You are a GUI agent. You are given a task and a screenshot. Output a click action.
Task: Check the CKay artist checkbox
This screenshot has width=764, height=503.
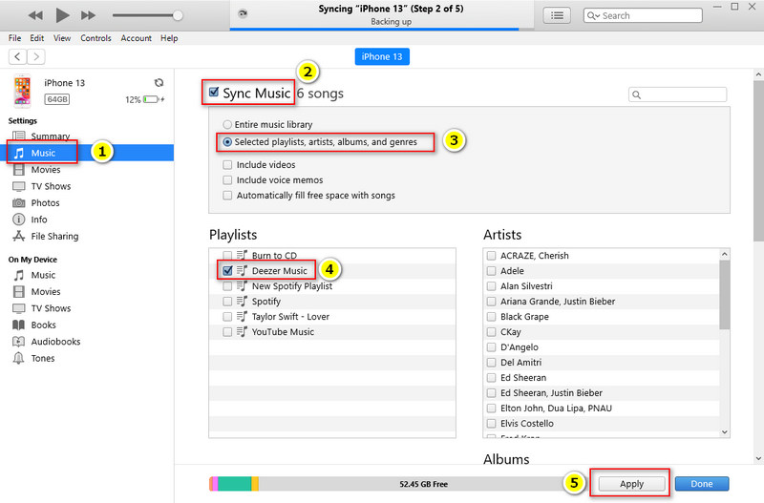[x=491, y=332]
